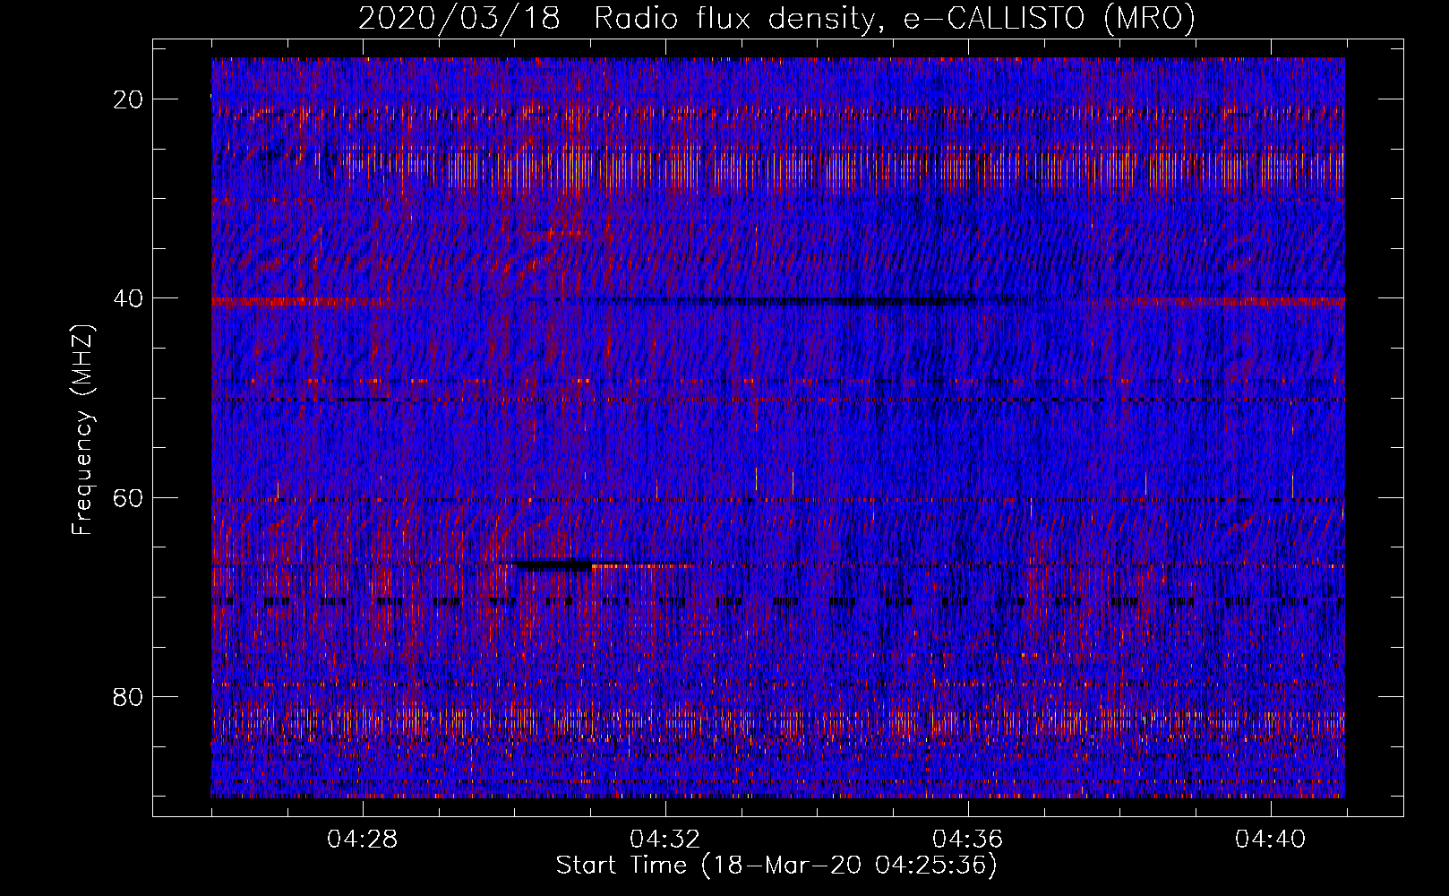Click the 'Frequency (MHZ)' axis label
This screenshot has height=896, width=1449.
pyautogui.click(x=82, y=430)
